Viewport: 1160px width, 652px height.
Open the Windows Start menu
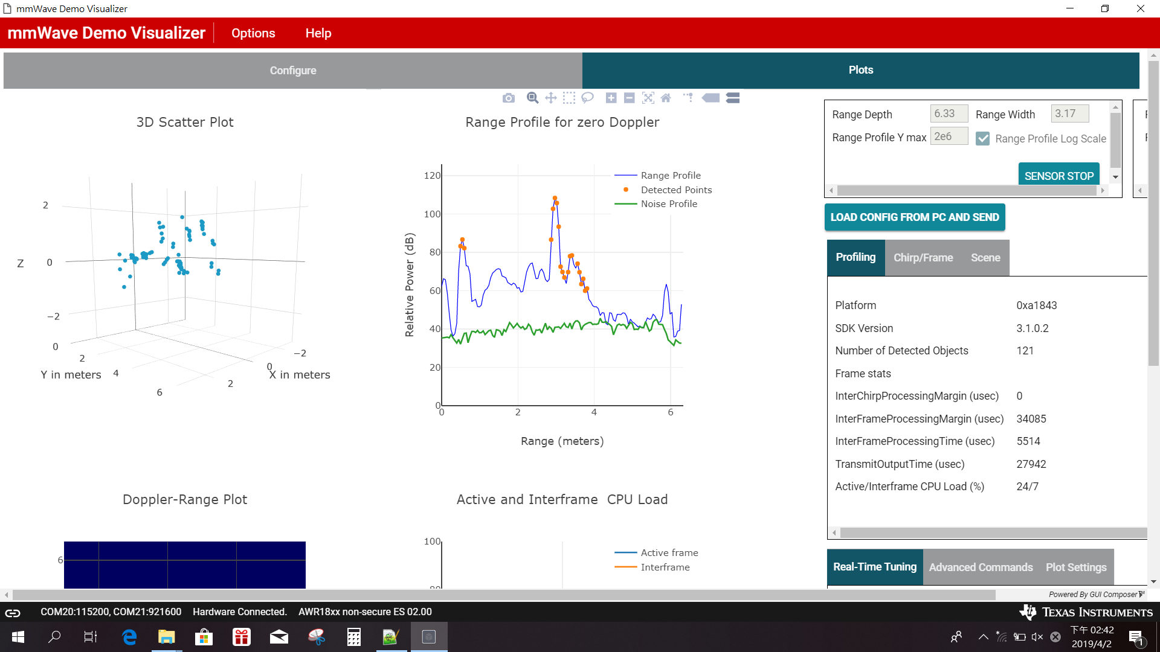(18, 637)
